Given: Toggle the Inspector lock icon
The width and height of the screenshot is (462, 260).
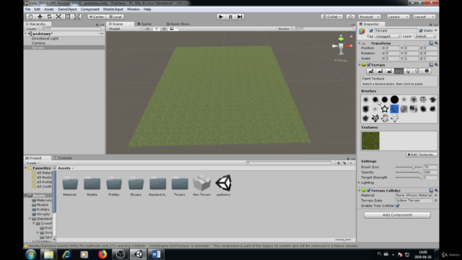Looking at the screenshot, I should pyautogui.click(x=430, y=25).
